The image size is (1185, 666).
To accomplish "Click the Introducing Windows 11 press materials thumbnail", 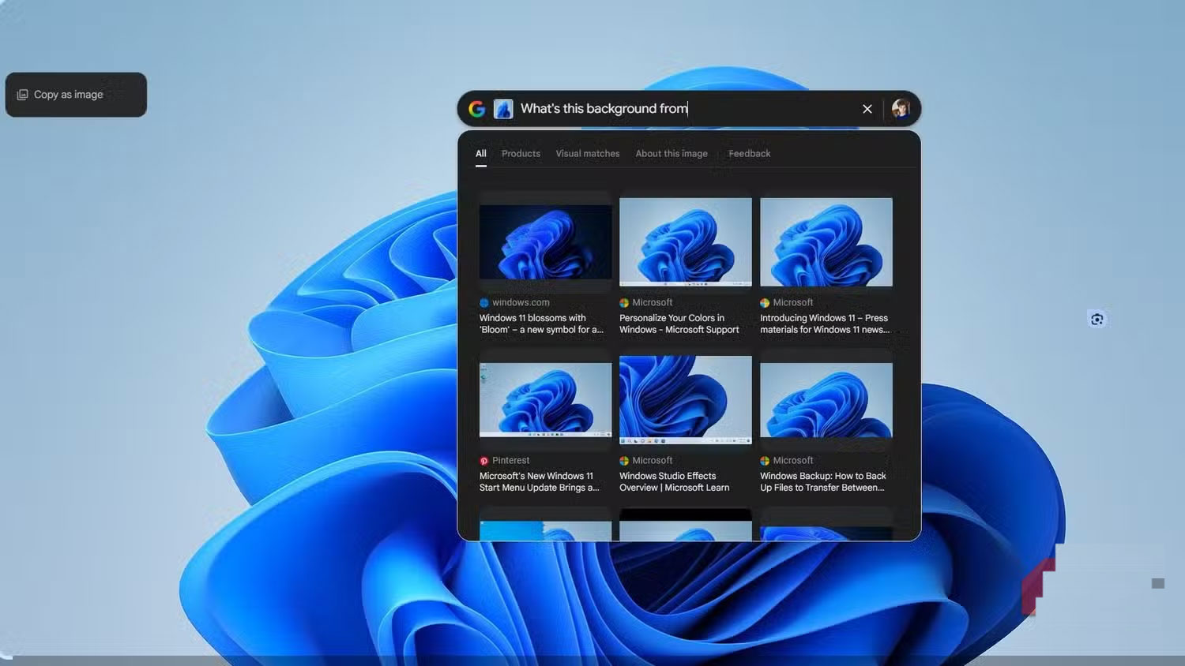I will click(826, 242).
